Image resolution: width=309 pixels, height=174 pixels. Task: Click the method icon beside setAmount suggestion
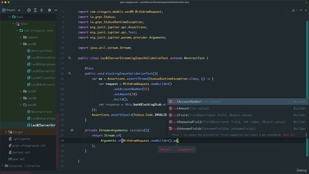pos(170,108)
